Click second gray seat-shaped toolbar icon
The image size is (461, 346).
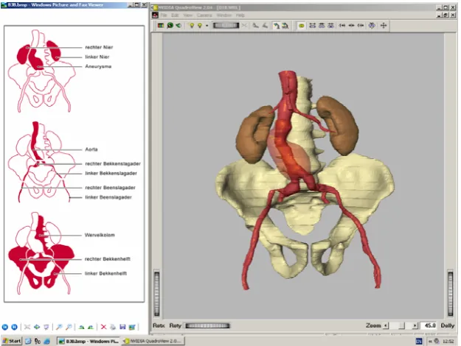[266, 26]
